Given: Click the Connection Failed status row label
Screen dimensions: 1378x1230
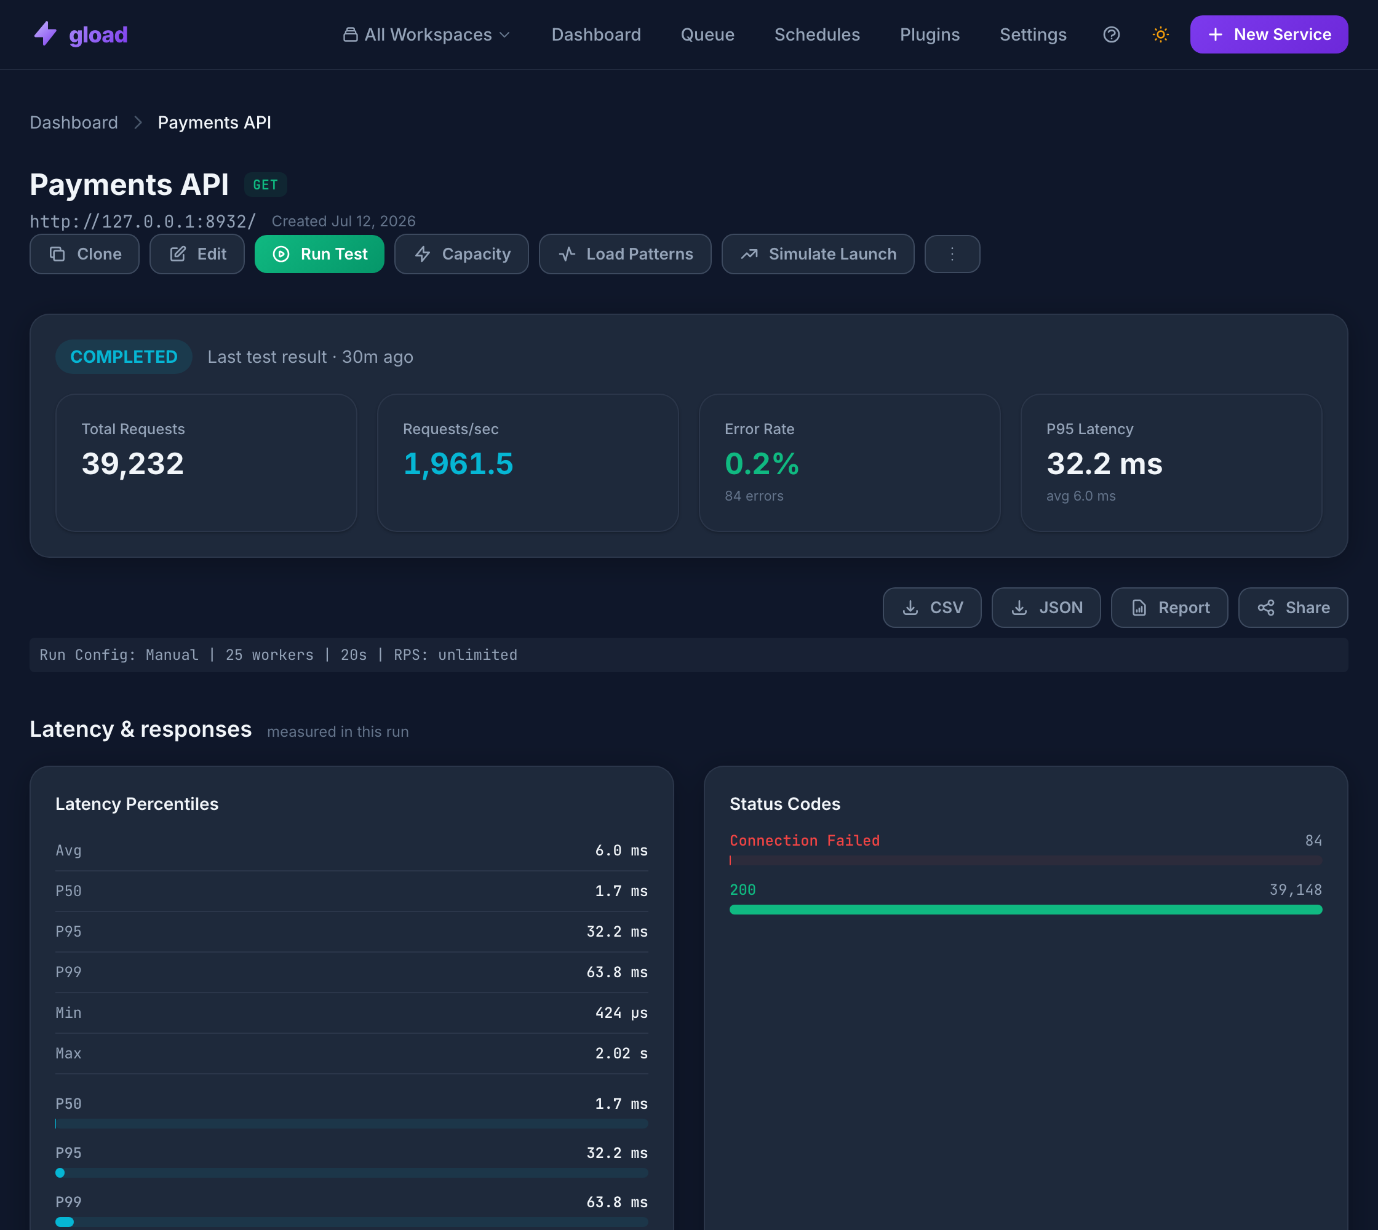Looking at the screenshot, I should point(805,841).
